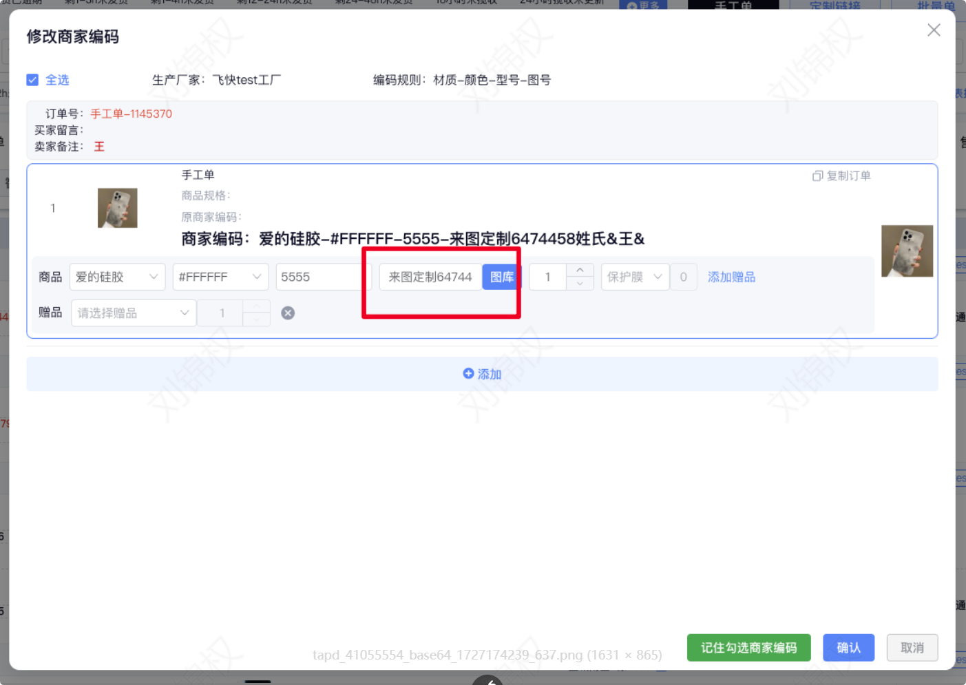Screen dimensions: 966x685
Task: Open the #FFFFFF color dropdown
Action: coord(220,277)
